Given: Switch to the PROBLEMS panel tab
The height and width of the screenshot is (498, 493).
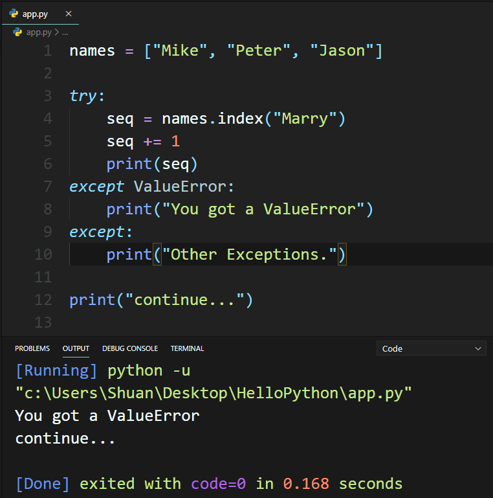Looking at the screenshot, I should (x=32, y=348).
